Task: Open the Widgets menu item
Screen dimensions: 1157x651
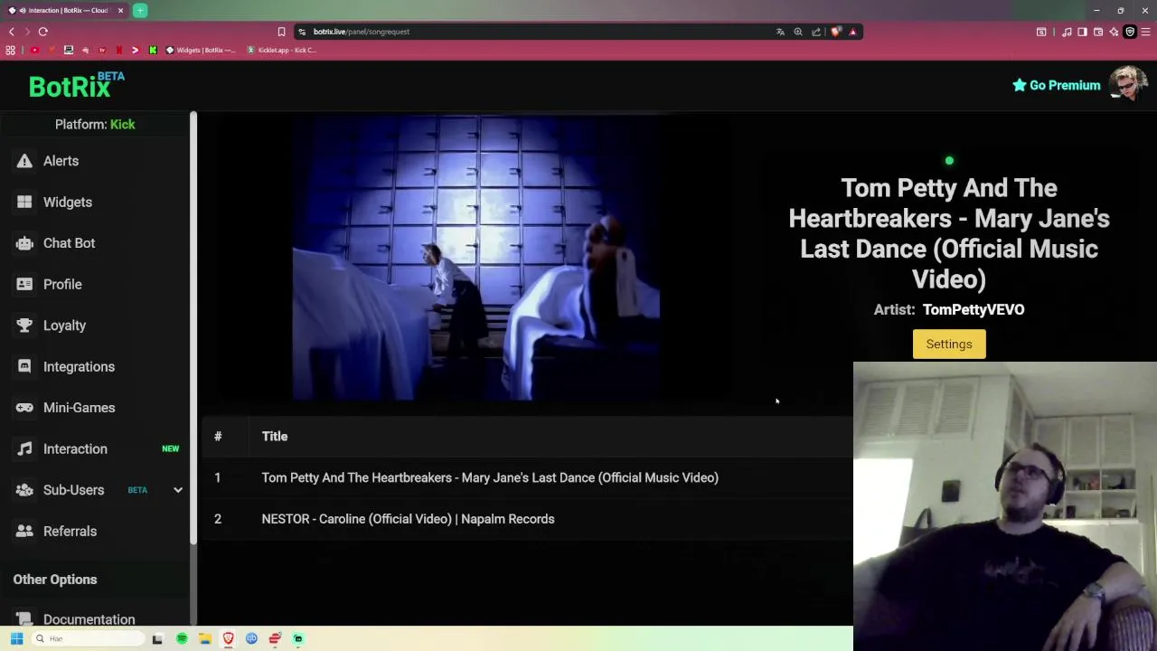Action: pyautogui.click(x=68, y=202)
